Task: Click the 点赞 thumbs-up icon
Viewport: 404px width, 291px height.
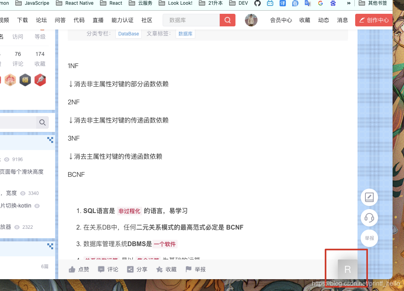Action: 72,270
